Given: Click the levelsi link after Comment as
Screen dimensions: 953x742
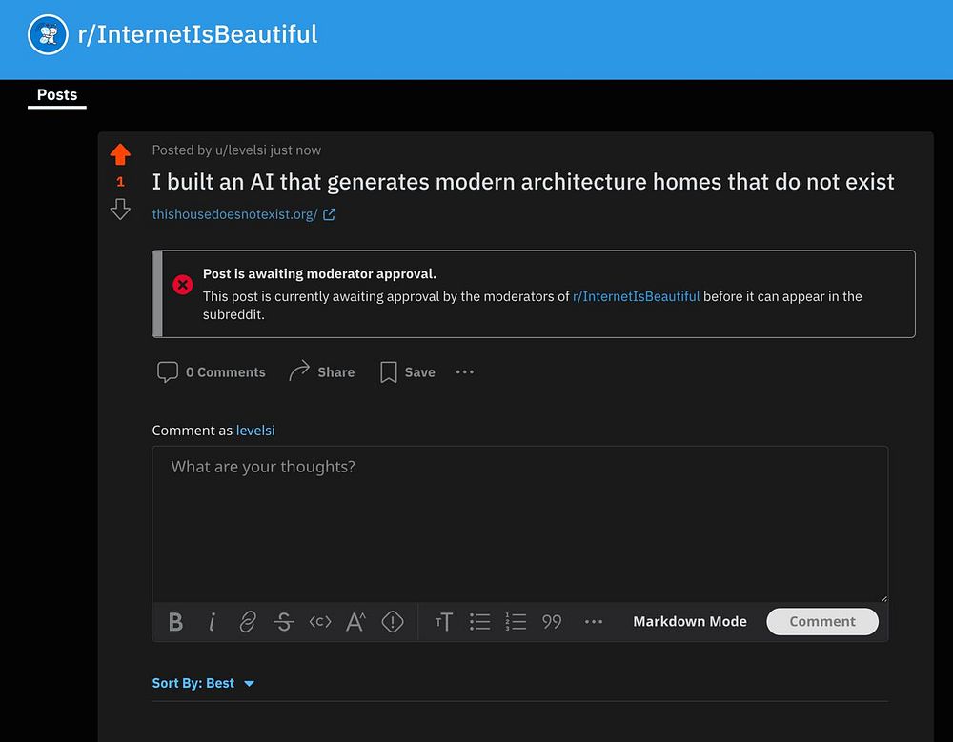Looking at the screenshot, I should coord(255,431).
